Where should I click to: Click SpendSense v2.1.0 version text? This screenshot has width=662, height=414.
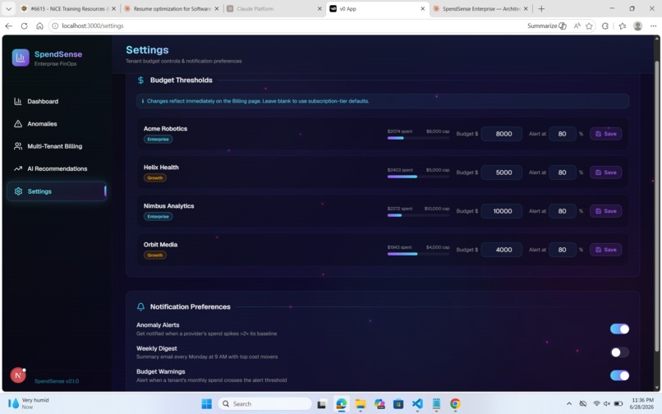57,381
